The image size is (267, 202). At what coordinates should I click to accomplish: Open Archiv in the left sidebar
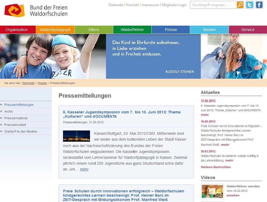9,112
